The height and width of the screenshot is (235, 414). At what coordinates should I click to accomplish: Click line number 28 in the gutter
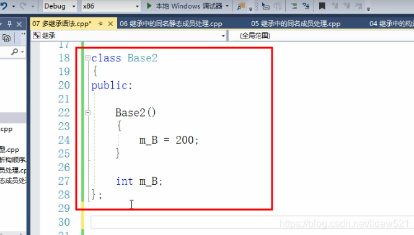pos(64,195)
